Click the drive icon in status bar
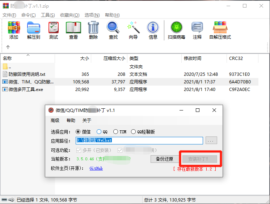The height and width of the screenshot is (204, 270). pos(4,200)
